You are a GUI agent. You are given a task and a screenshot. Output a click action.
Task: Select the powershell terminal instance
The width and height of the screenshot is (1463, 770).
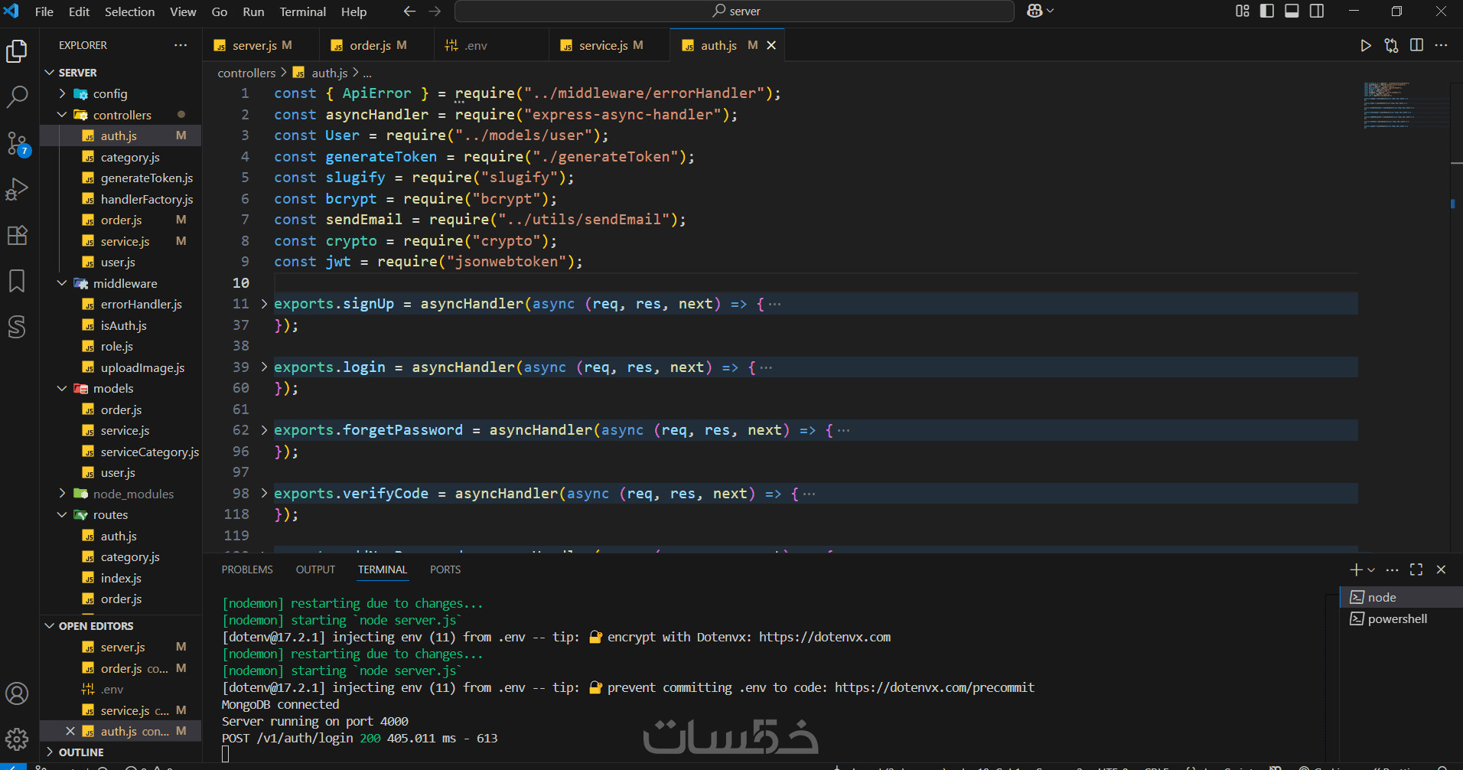1397,618
